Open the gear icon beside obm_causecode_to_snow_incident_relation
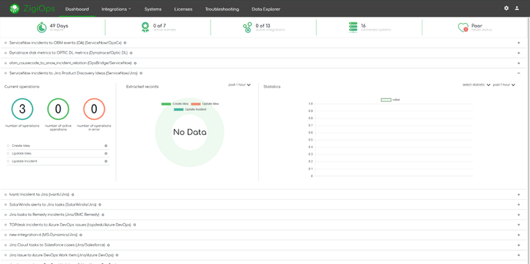The width and height of the screenshot is (530, 264). 135,63
